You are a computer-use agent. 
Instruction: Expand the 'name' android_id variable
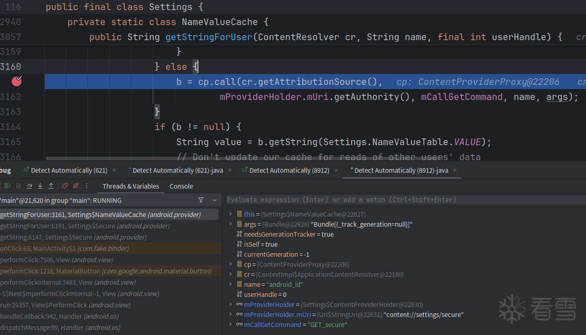[x=230, y=284]
